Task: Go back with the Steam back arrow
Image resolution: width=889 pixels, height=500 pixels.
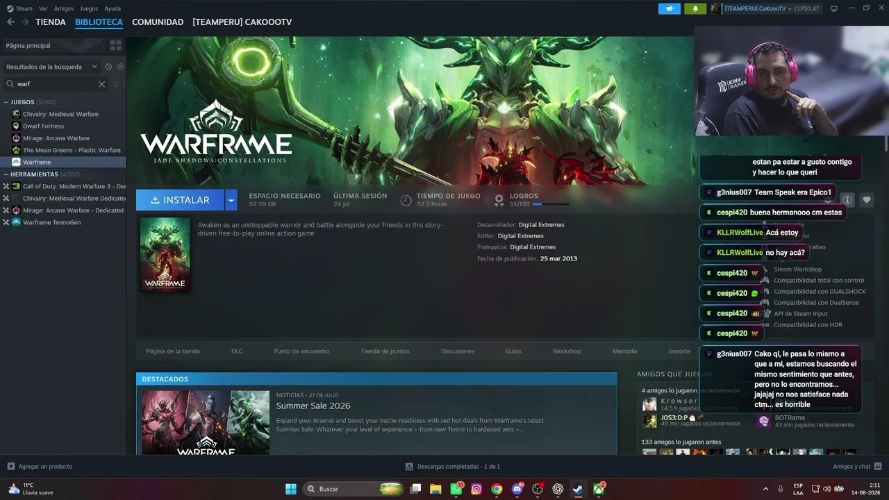Action: tap(10, 22)
